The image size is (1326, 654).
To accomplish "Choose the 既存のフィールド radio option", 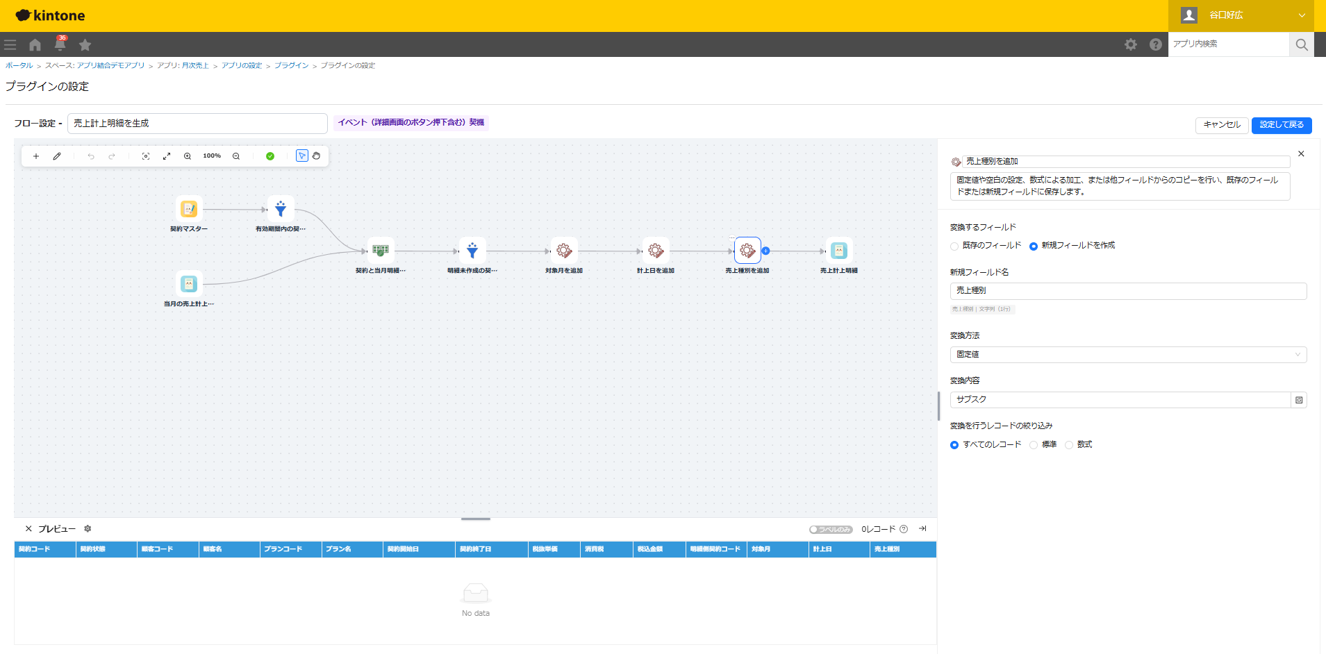I will 954,246.
